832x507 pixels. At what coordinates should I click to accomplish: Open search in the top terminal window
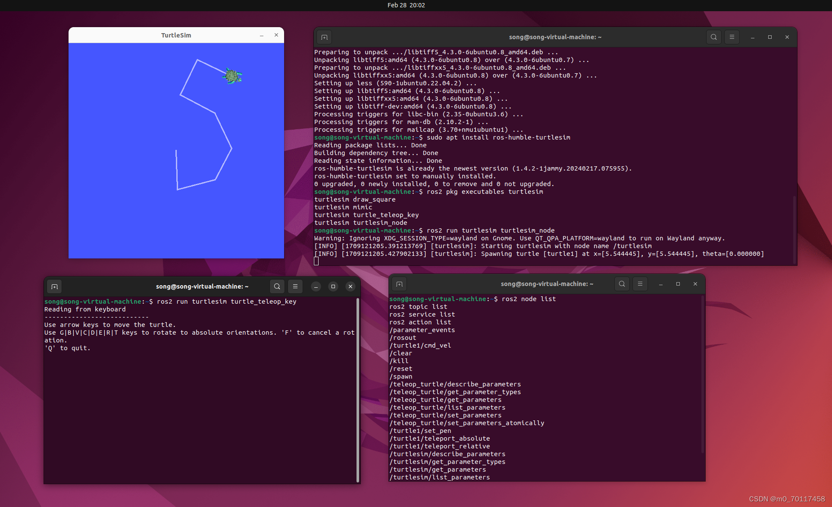713,37
